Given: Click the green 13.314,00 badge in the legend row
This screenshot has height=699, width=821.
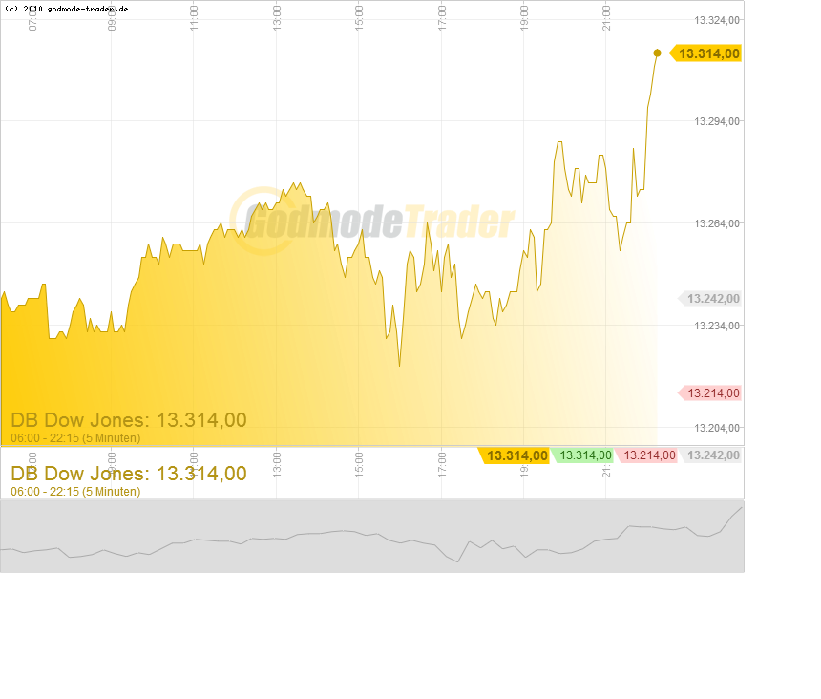Looking at the screenshot, I should [x=583, y=455].
